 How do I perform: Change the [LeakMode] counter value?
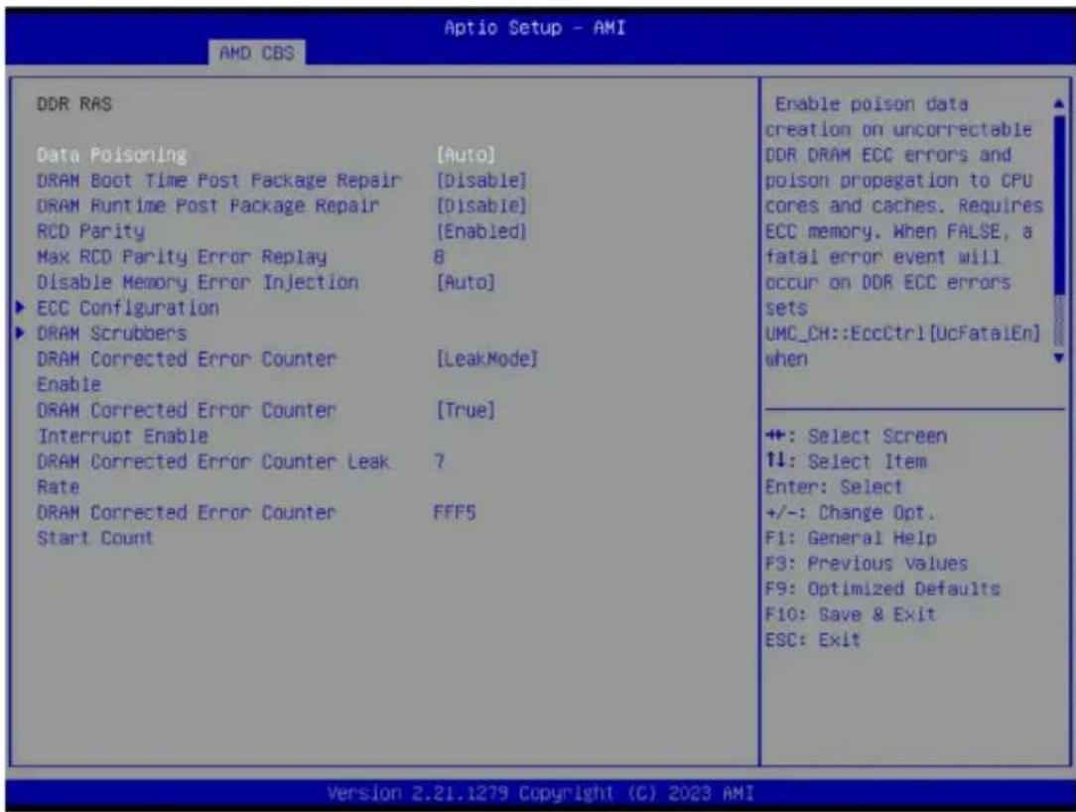[487, 359]
